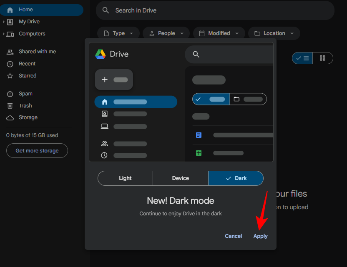The height and width of the screenshot is (267, 347).
Task: Click the Trash bin icon
Action: (x=10, y=106)
